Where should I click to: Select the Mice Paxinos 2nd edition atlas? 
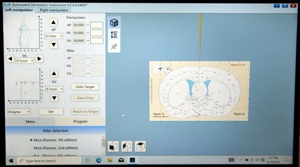(x=31, y=148)
